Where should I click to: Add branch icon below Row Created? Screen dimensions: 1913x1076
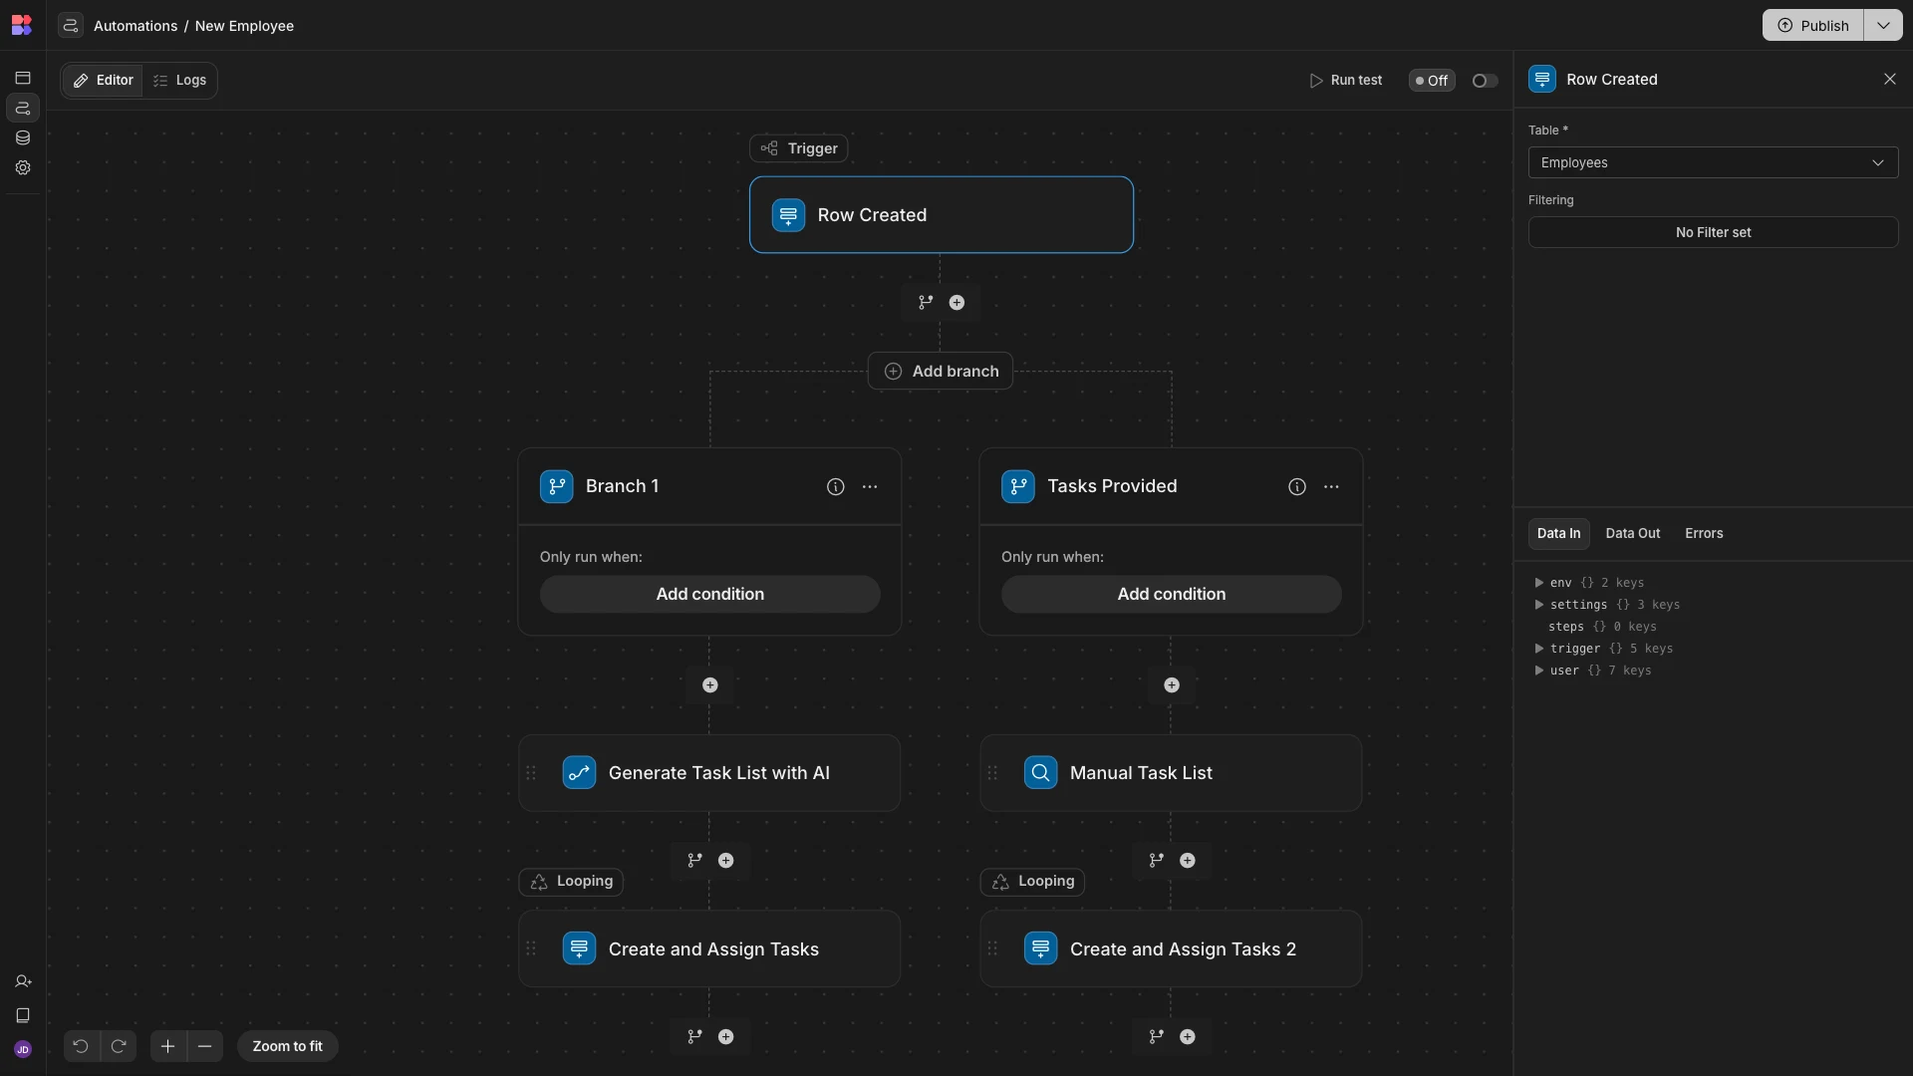coord(926,302)
